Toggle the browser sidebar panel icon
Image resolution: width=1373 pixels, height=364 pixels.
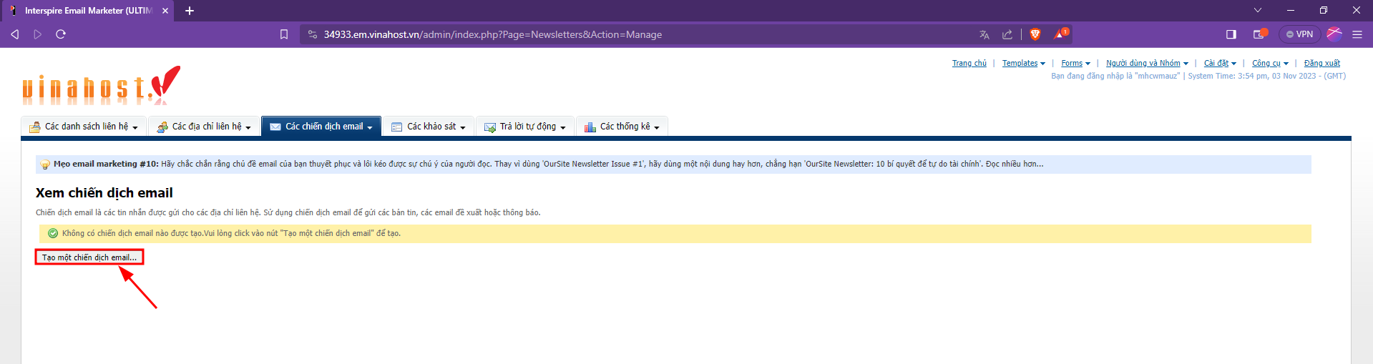tap(1231, 34)
